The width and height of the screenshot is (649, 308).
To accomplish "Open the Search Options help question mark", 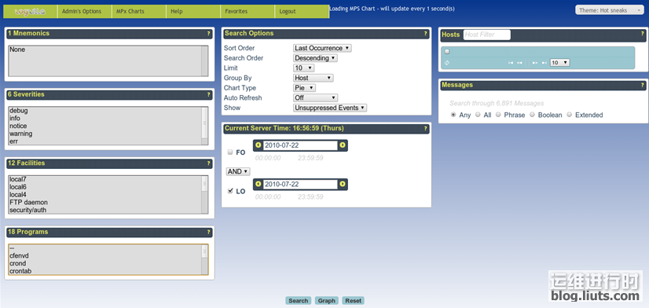I will coord(426,34).
